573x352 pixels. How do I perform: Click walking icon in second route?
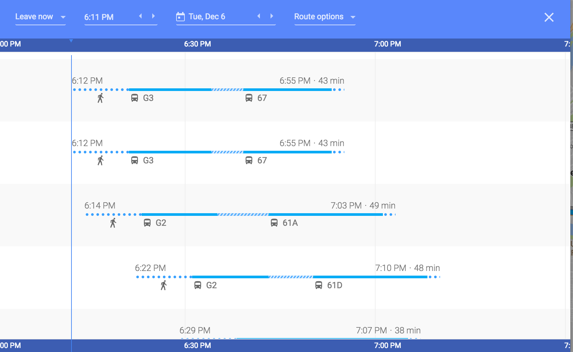(100, 160)
